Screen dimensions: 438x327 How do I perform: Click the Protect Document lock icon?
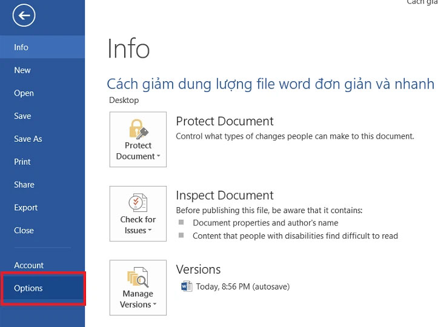click(138, 128)
